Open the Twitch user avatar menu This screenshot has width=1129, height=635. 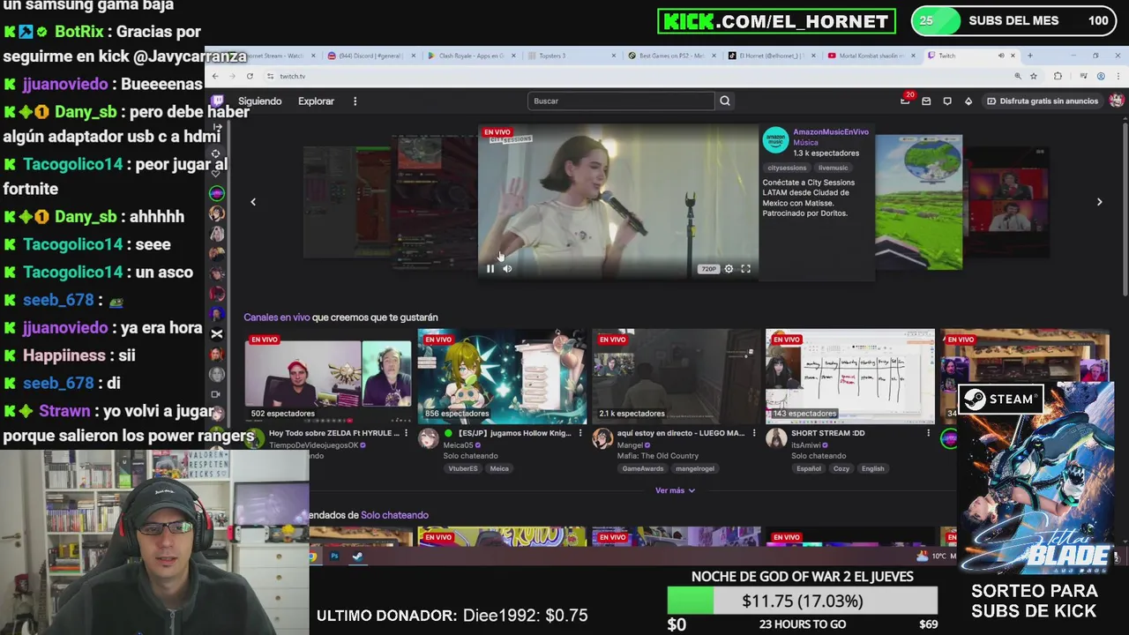1117,101
